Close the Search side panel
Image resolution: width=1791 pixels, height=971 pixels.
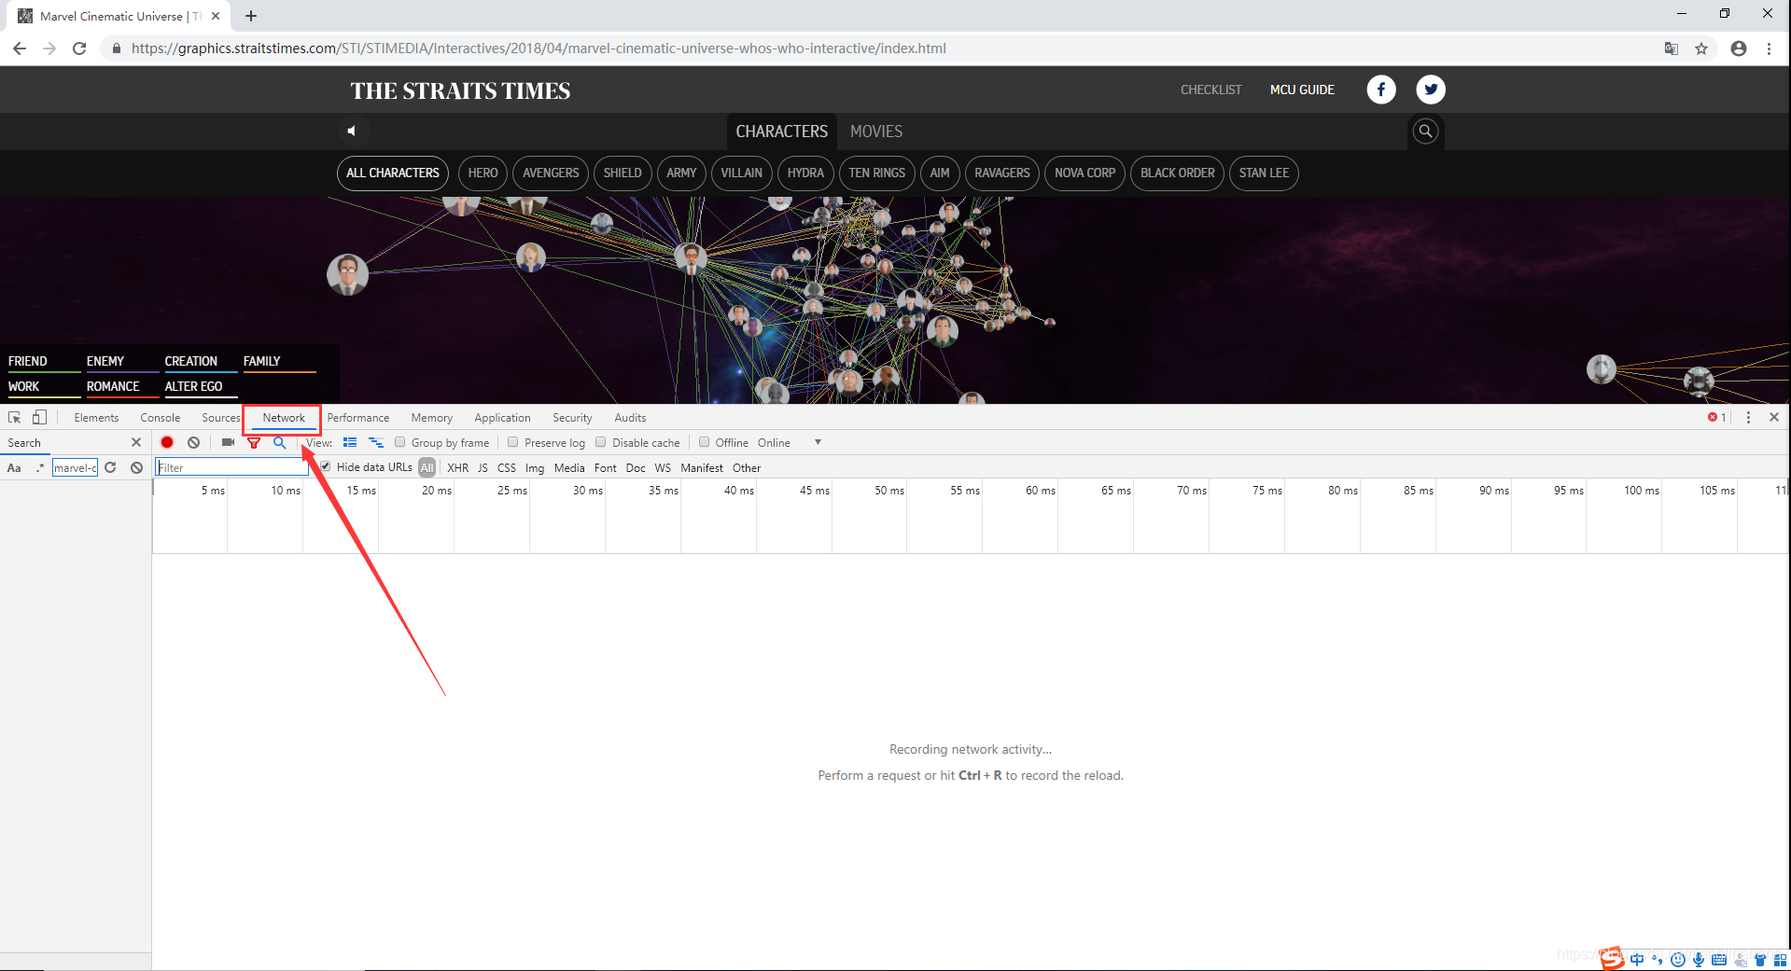click(136, 443)
